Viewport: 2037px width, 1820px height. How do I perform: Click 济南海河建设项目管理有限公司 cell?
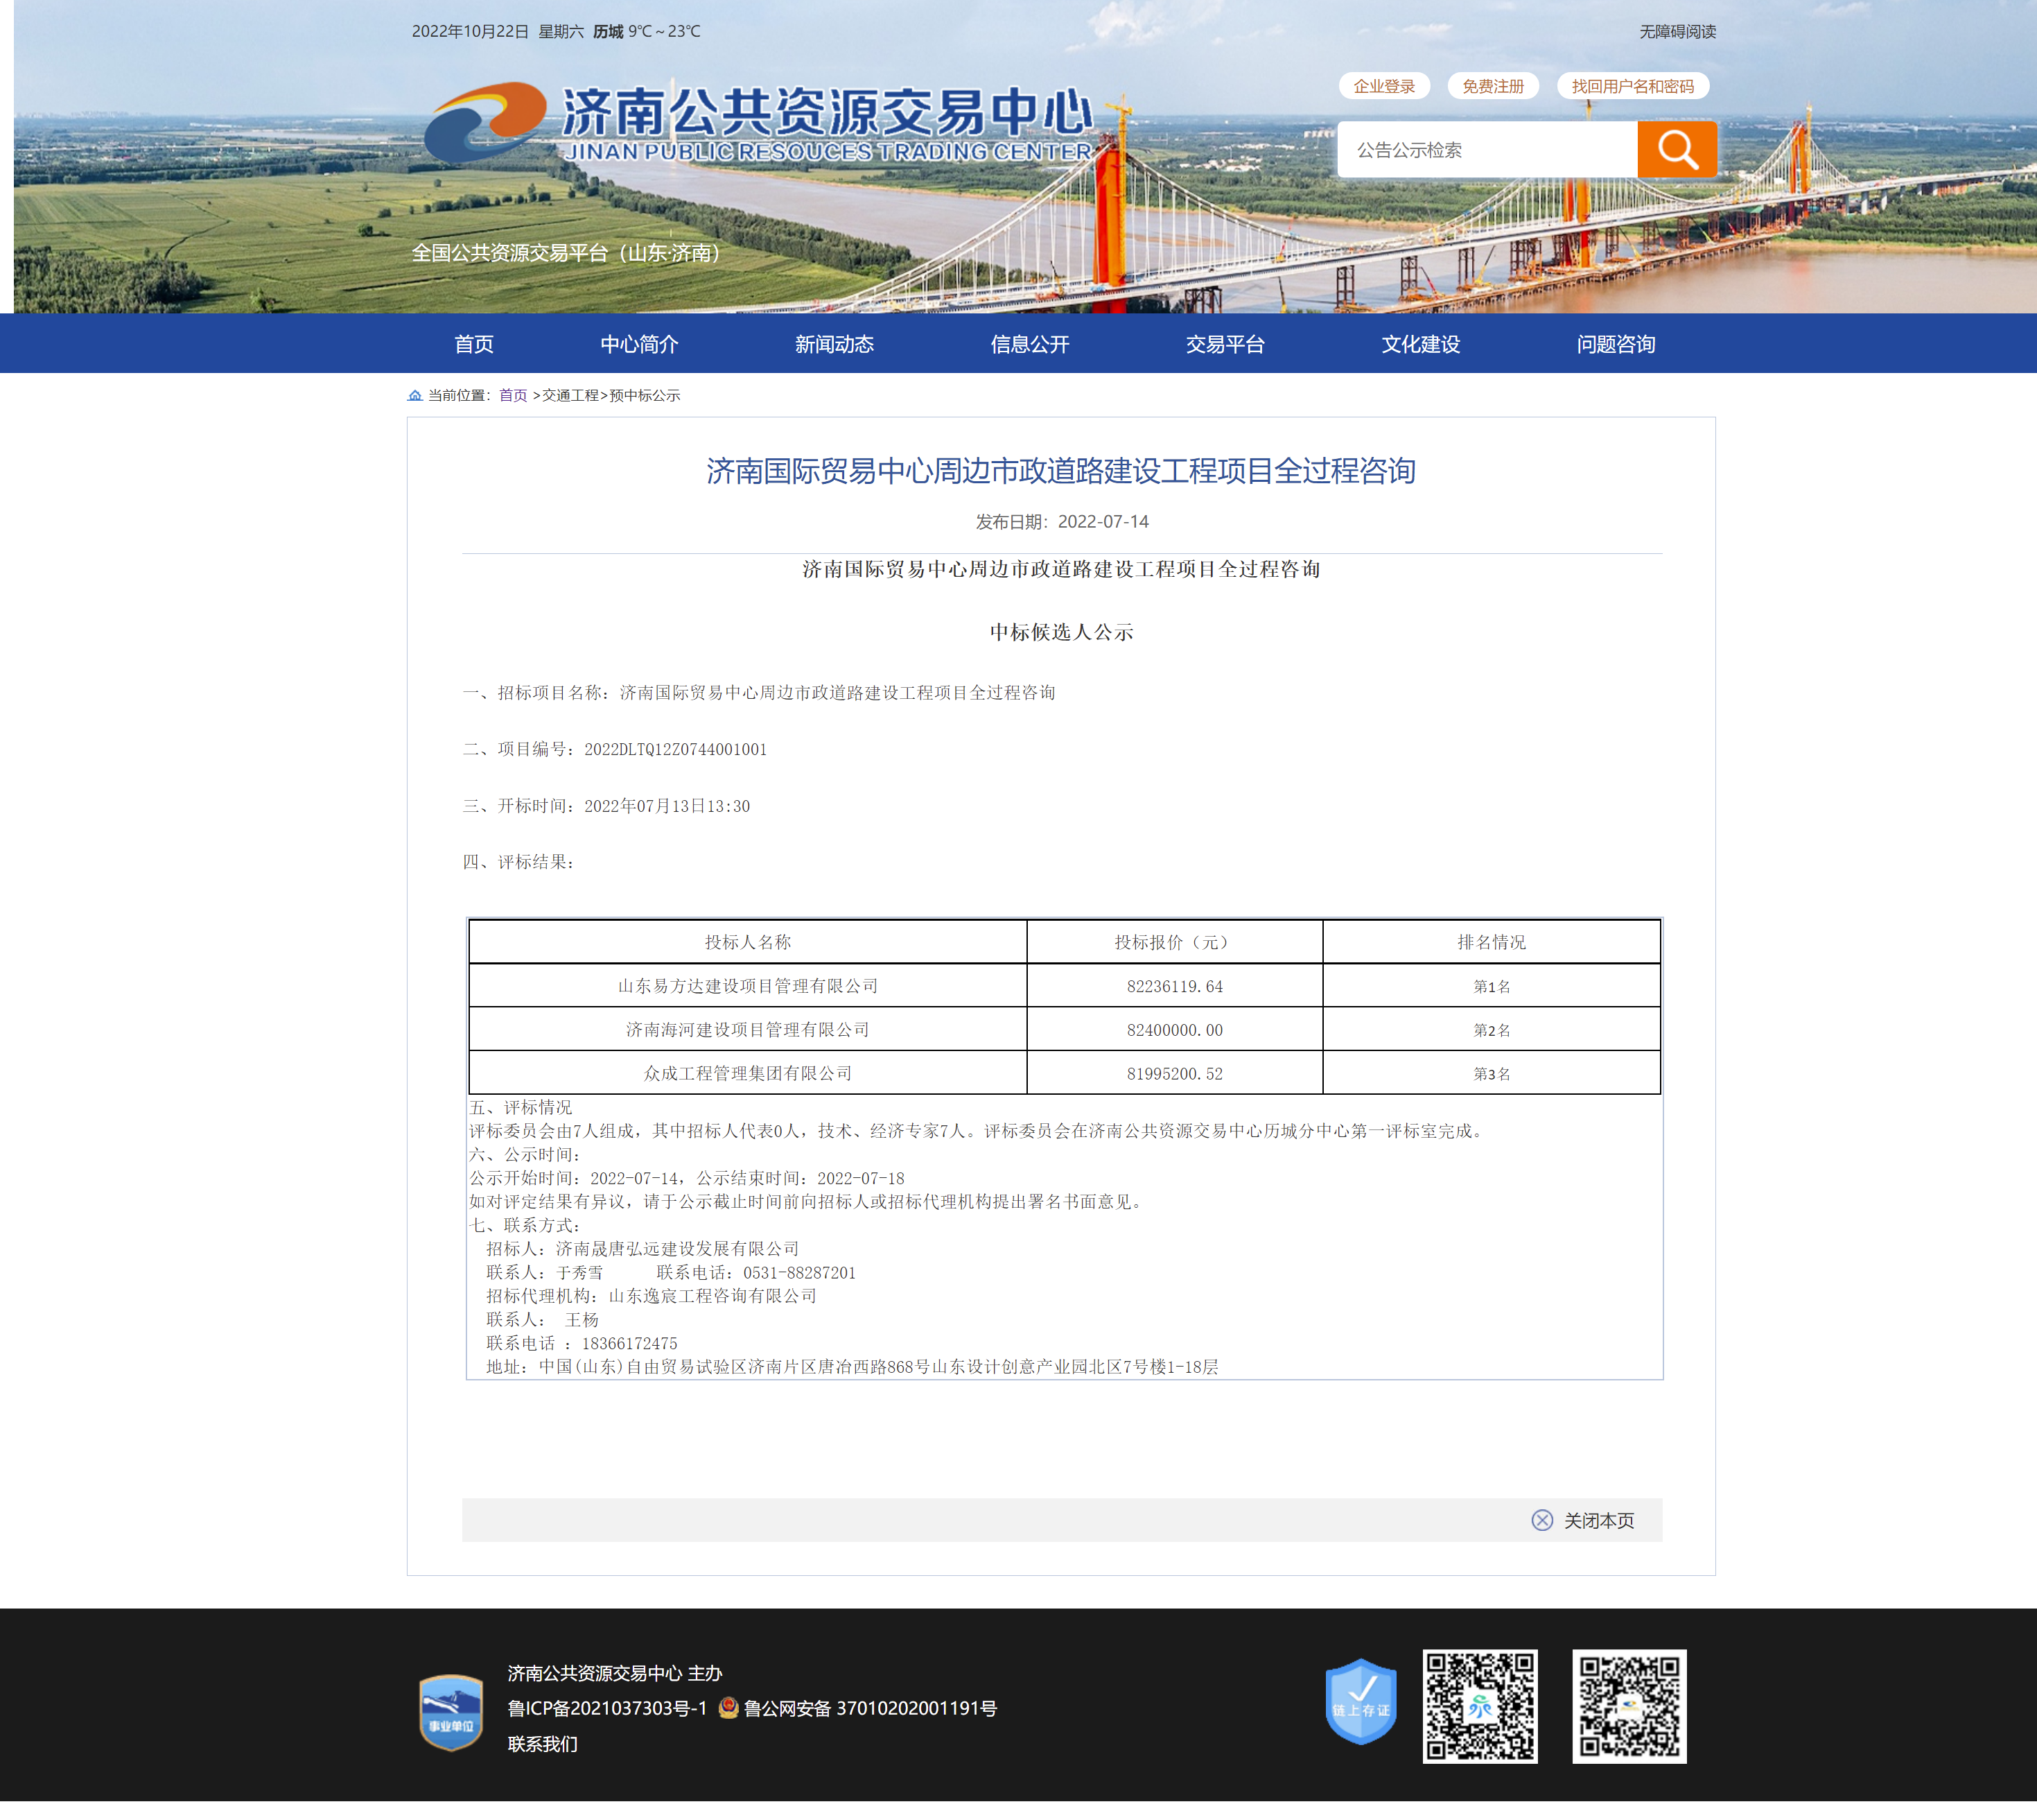(748, 1030)
